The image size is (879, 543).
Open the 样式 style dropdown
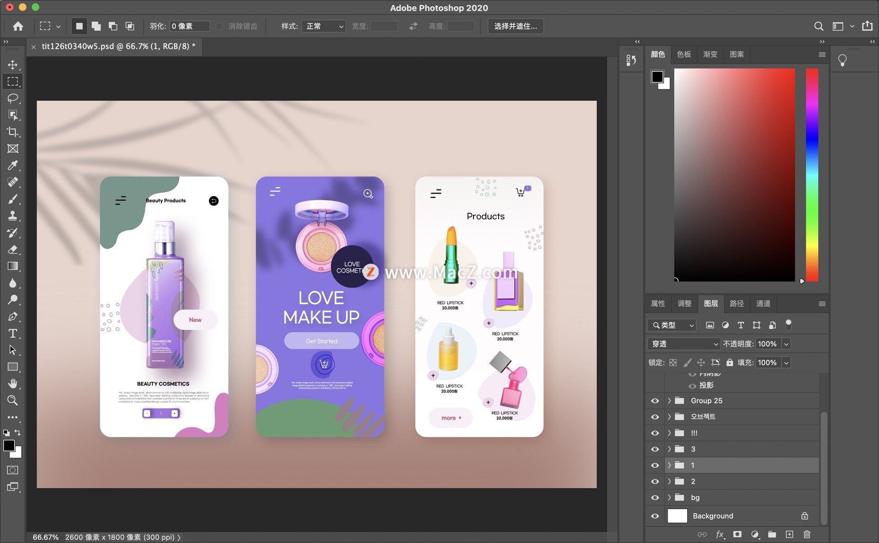pos(323,26)
